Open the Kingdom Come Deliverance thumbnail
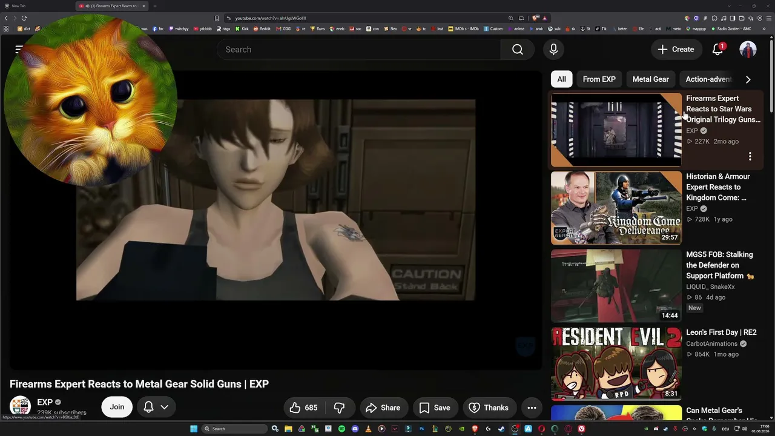Viewport: 775px width, 436px height. coord(616,208)
